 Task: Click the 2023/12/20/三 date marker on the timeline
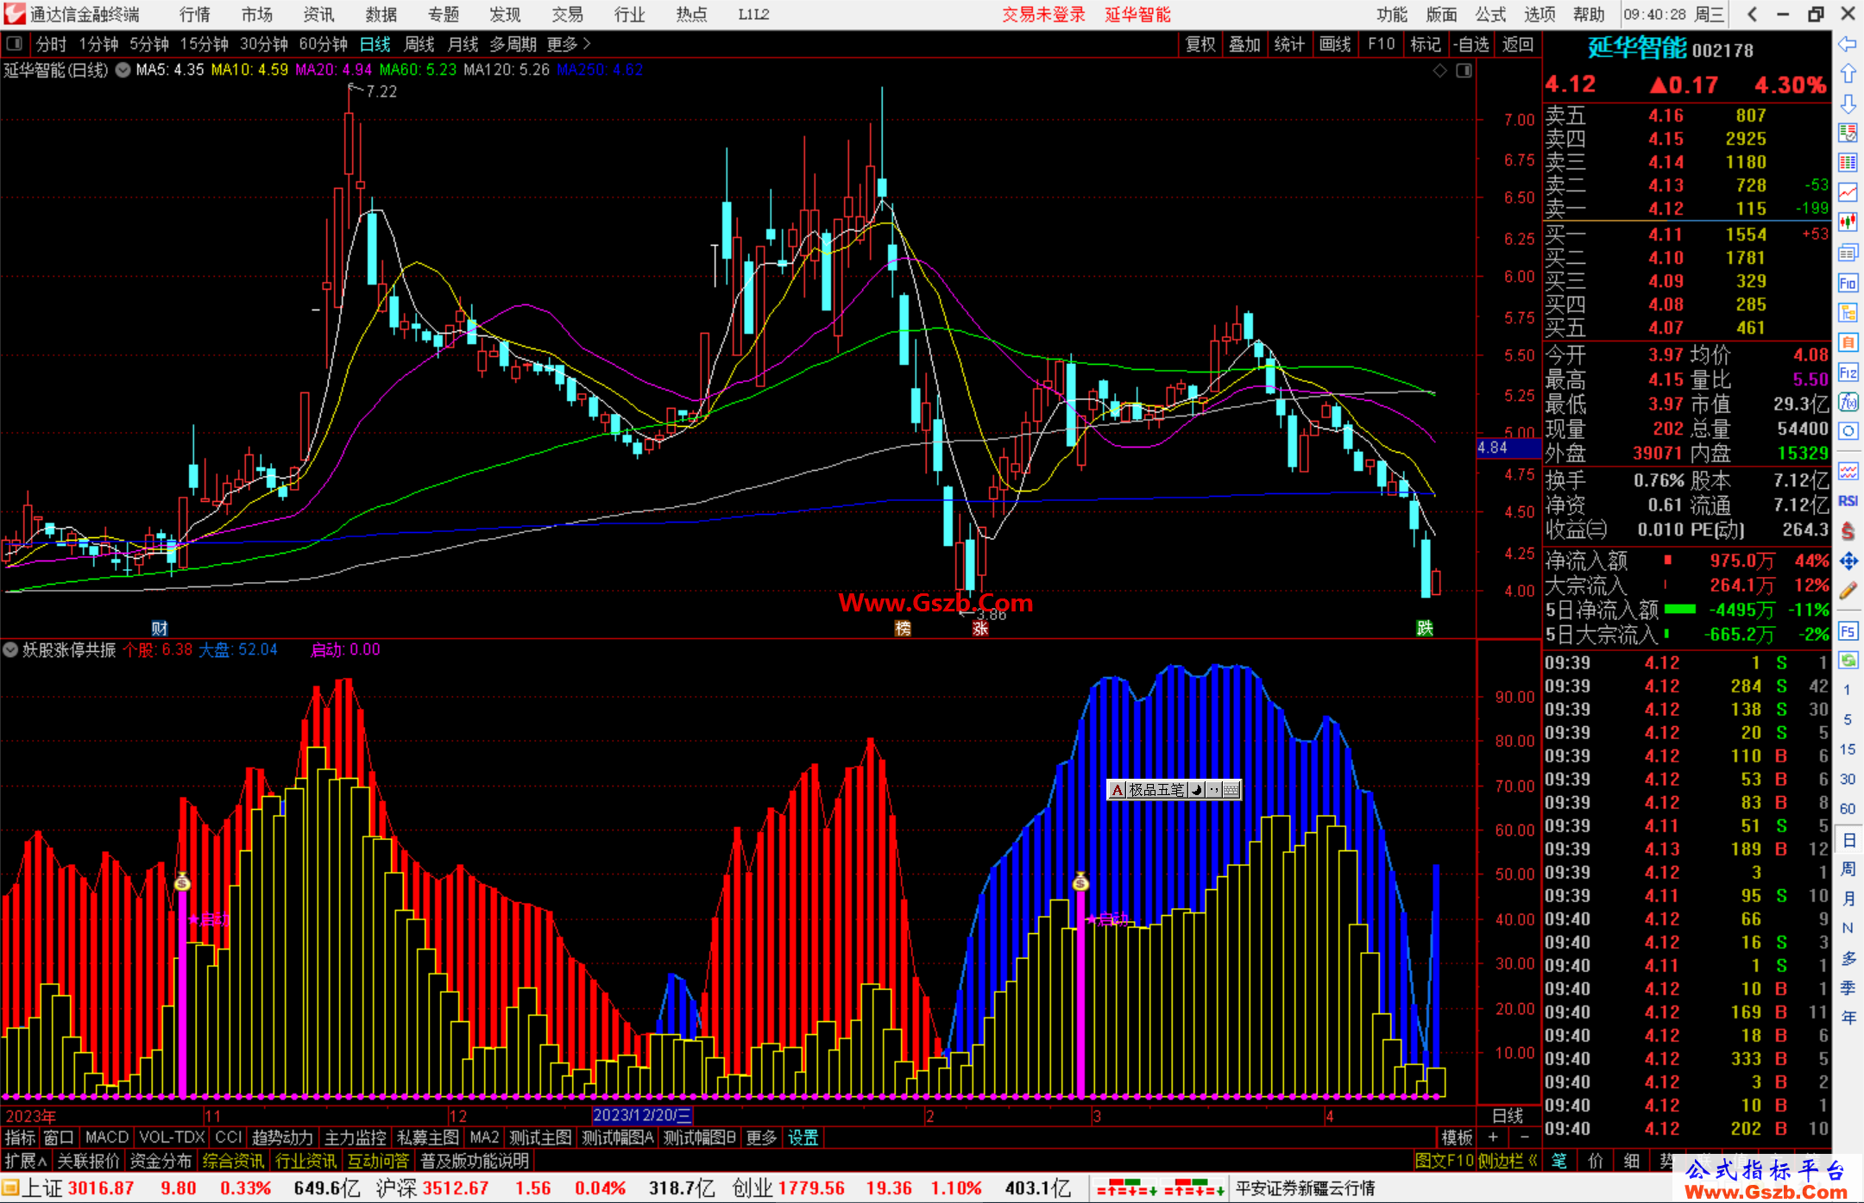pos(642,1116)
